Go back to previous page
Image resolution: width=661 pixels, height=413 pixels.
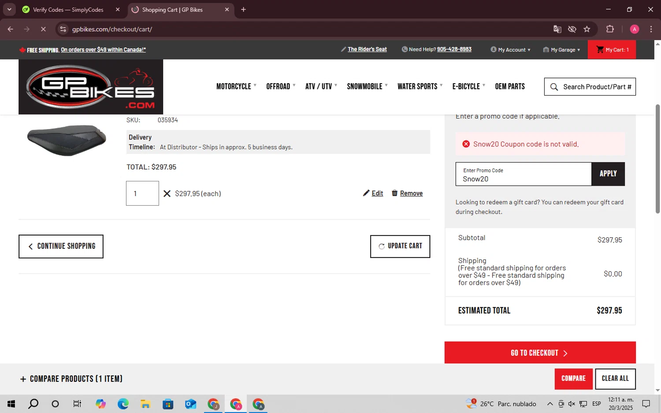[11, 29]
